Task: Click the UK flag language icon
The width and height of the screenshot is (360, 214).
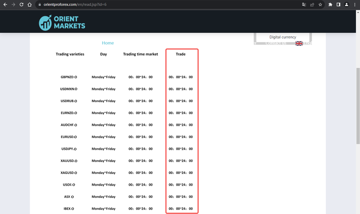Action: point(299,43)
